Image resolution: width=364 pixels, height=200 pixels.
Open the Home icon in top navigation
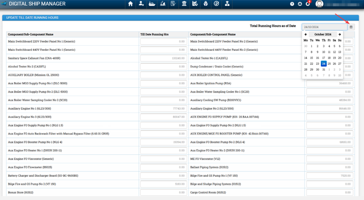(131, 4)
